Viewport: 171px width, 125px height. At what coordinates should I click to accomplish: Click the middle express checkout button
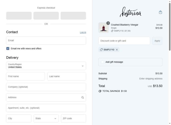[x=46, y=16]
